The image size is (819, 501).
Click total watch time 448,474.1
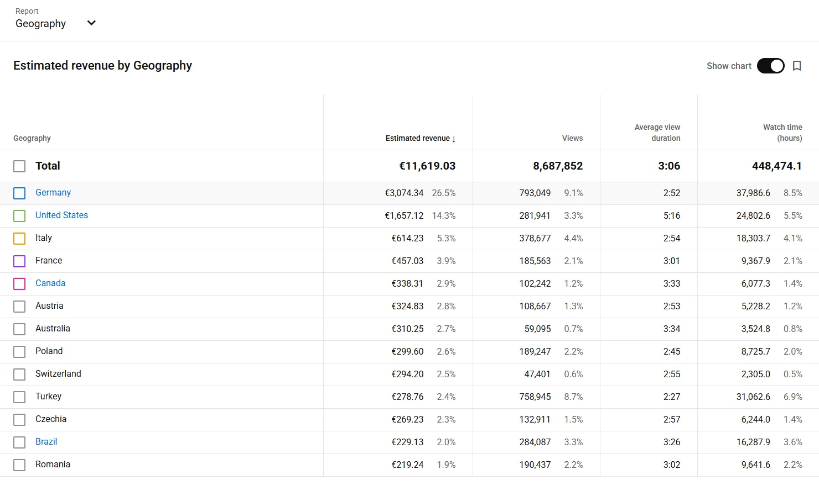[777, 166]
